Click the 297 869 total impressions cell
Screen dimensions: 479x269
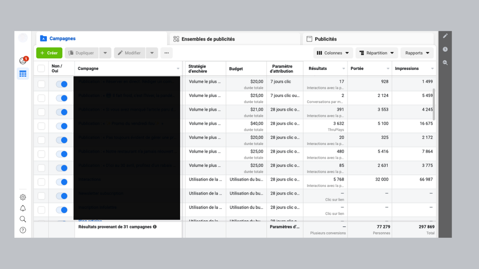[x=414, y=229]
